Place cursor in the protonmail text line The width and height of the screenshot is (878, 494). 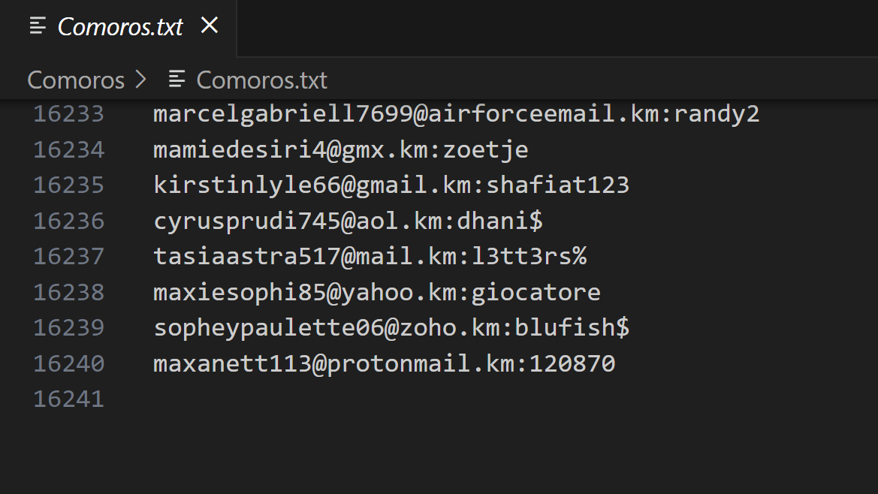coord(384,364)
